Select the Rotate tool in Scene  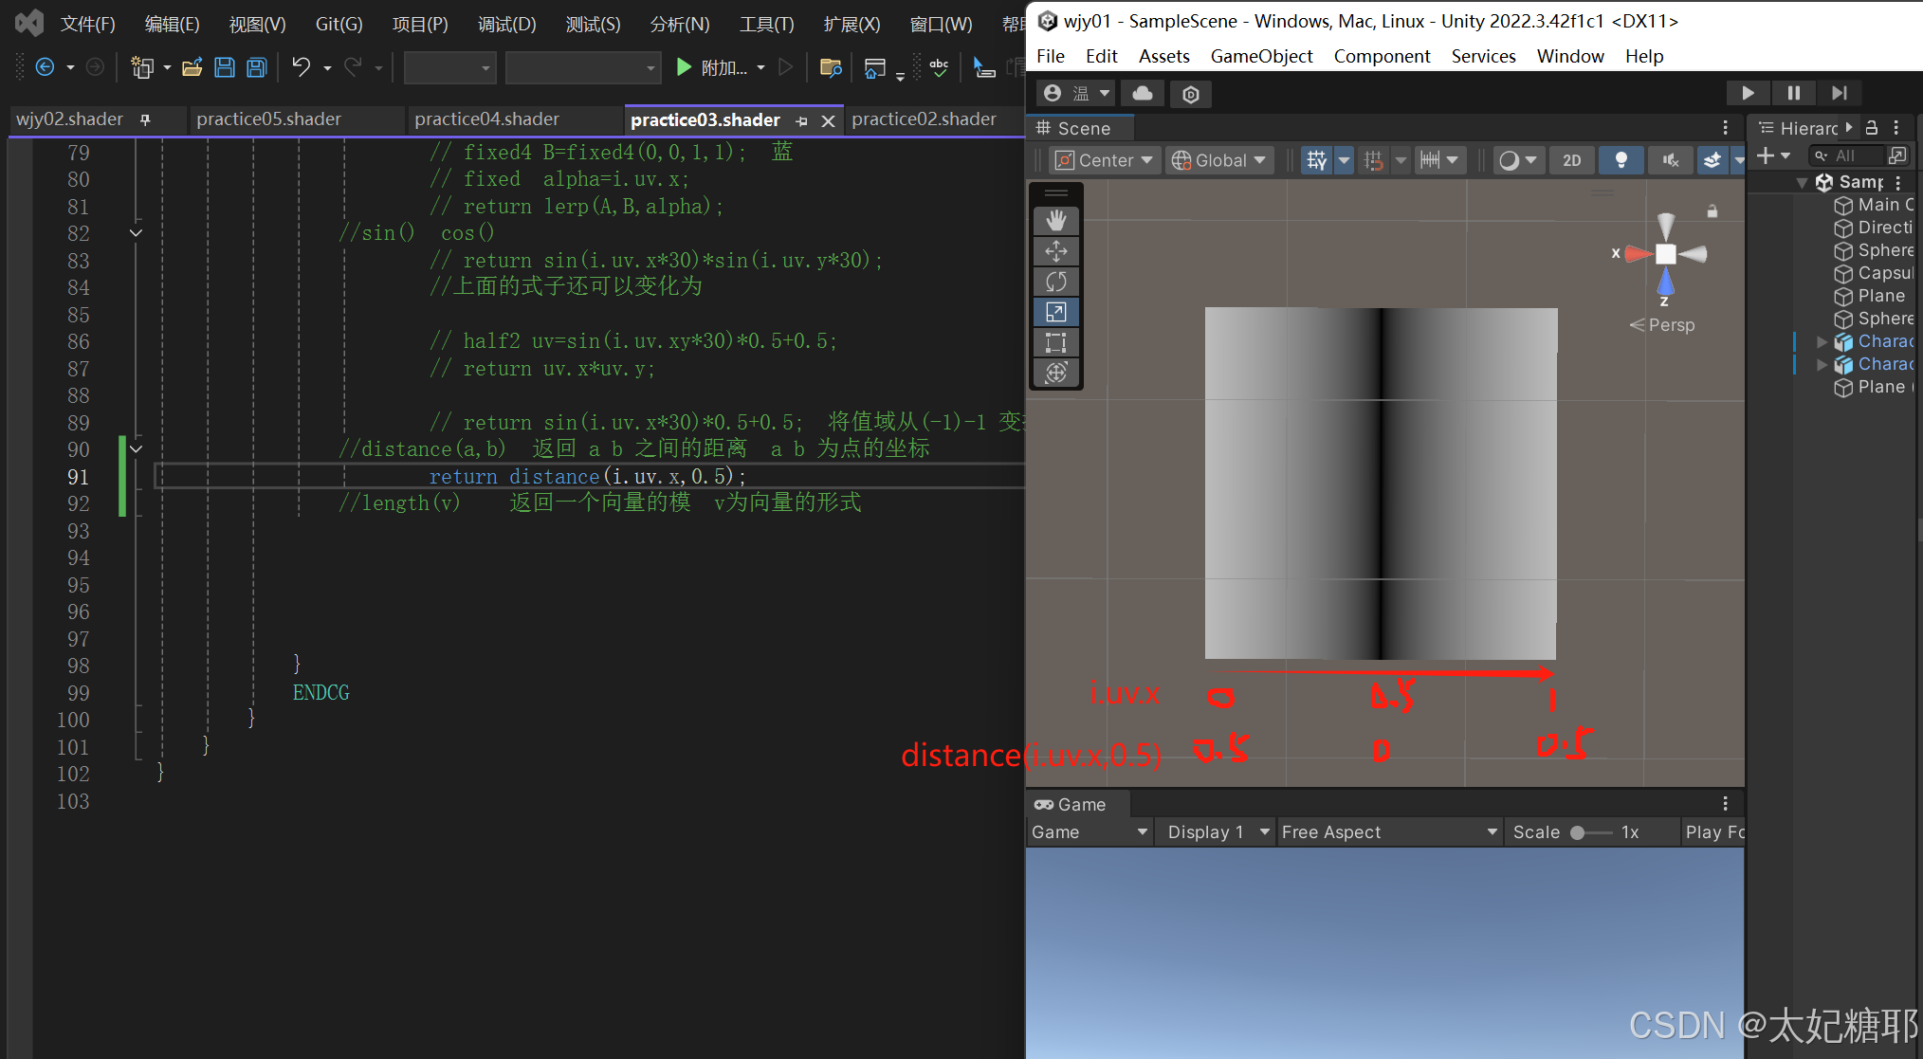1055,282
